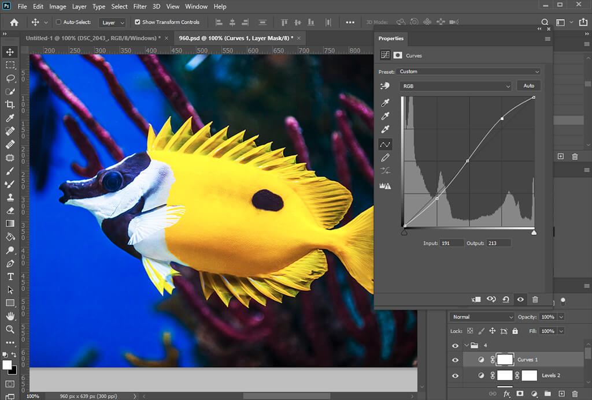Screen dimensions: 592x400
Task: Open the Fill 100% dropdown arrow
Action: tap(561, 331)
